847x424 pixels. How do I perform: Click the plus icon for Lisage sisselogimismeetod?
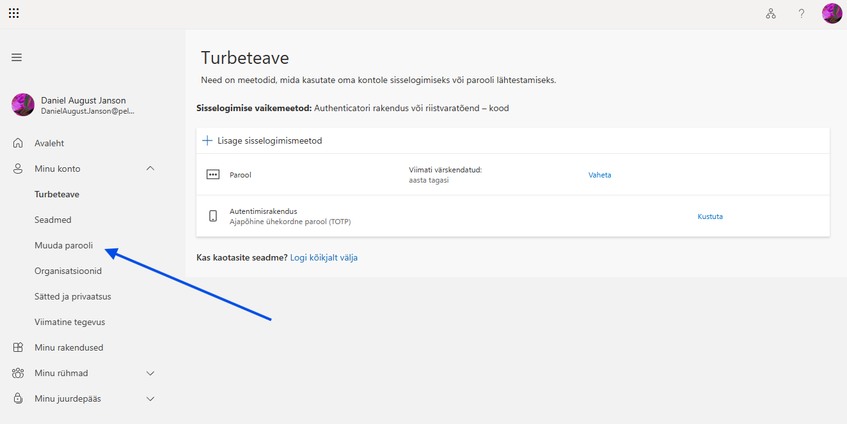[207, 140]
